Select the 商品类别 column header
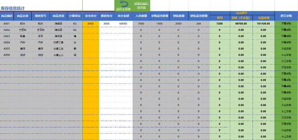The height and width of the screenshot is (140, 298). pos(58,16)
